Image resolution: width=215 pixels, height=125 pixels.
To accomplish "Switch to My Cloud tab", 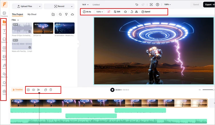I will 32,14.
